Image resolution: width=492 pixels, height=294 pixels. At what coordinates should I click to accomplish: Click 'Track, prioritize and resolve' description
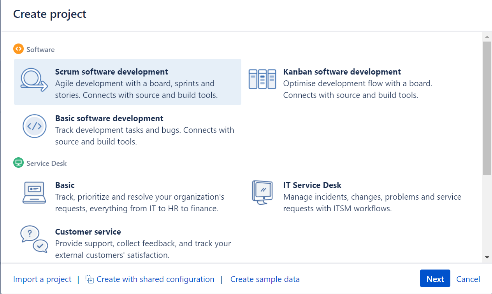[140, 203]
